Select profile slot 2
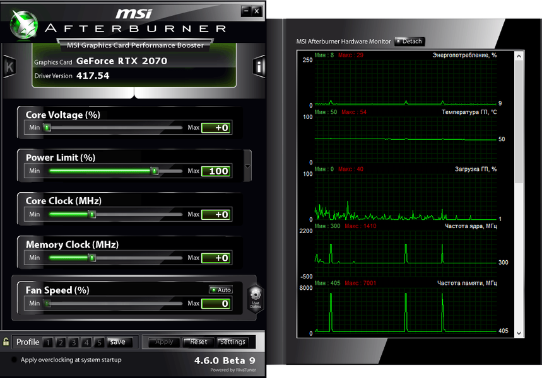Screen dimensions: 542x378 point(61,342)
